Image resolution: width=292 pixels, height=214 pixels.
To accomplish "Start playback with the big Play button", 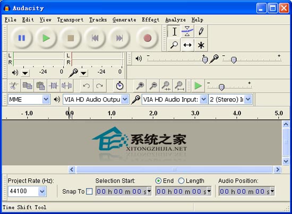I will (x=46, y=38).
